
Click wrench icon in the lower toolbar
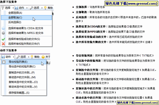[x=18, y=57]
